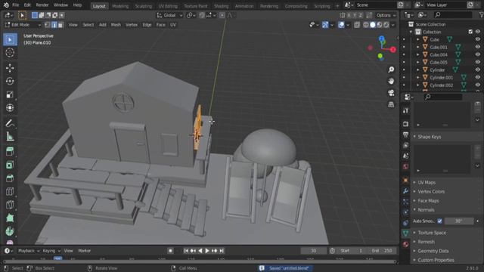This screenshot has width=484, height=272.
Task: Enable face select mode
Action: [60, 25]
